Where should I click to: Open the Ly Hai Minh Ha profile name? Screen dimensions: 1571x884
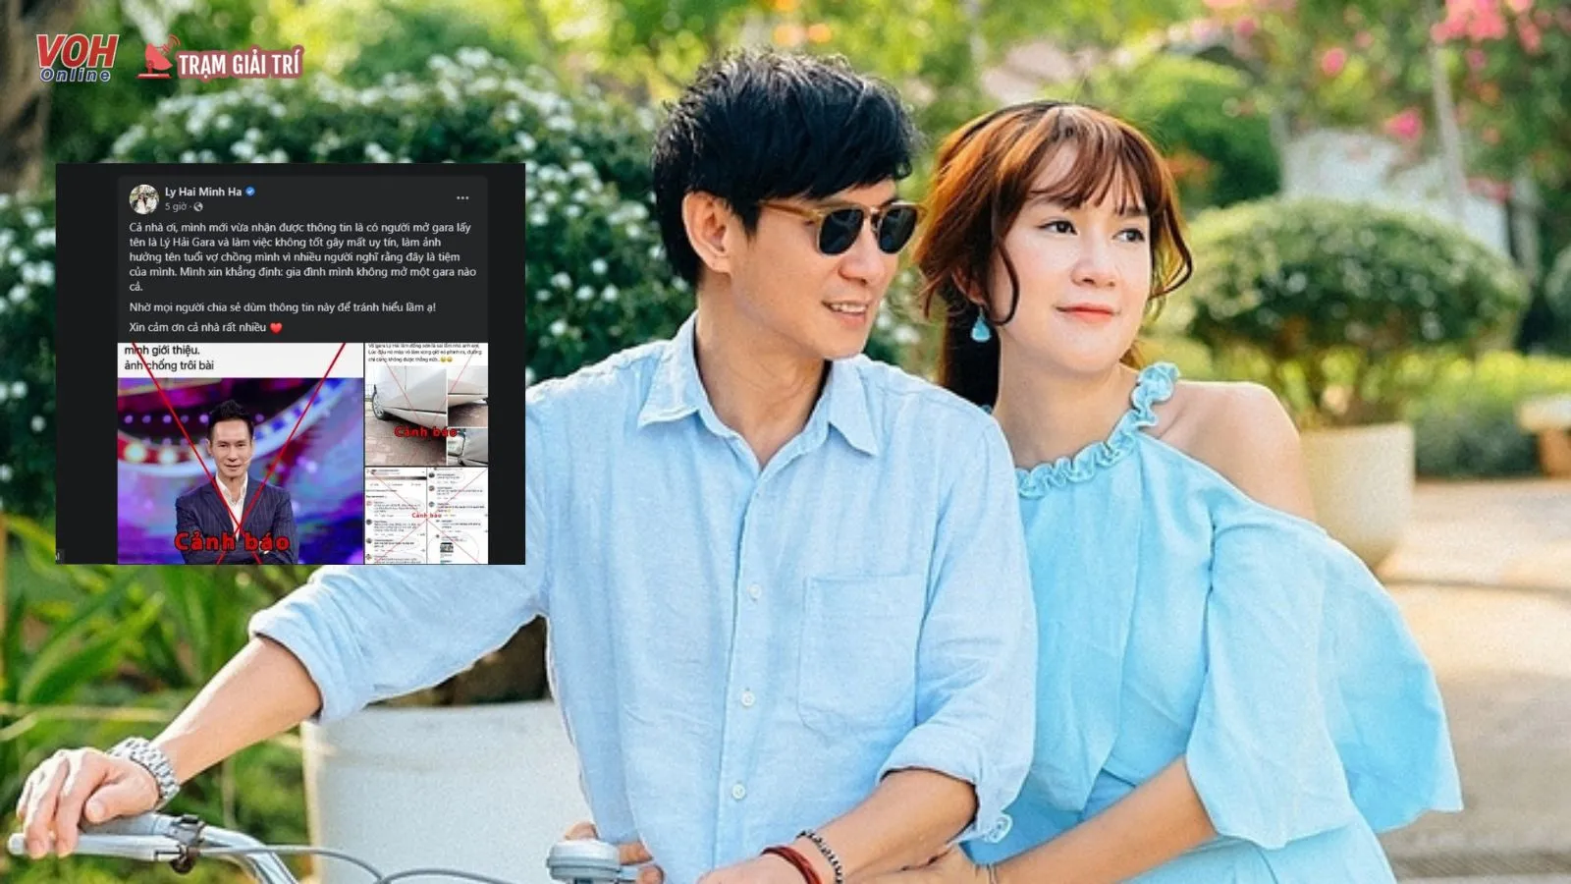click(x=202, y=192)
